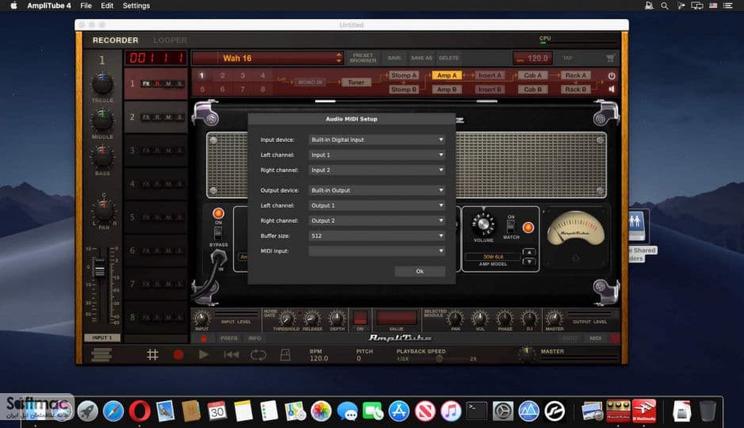Click the play button in the transport bar

tap(204, 354)
